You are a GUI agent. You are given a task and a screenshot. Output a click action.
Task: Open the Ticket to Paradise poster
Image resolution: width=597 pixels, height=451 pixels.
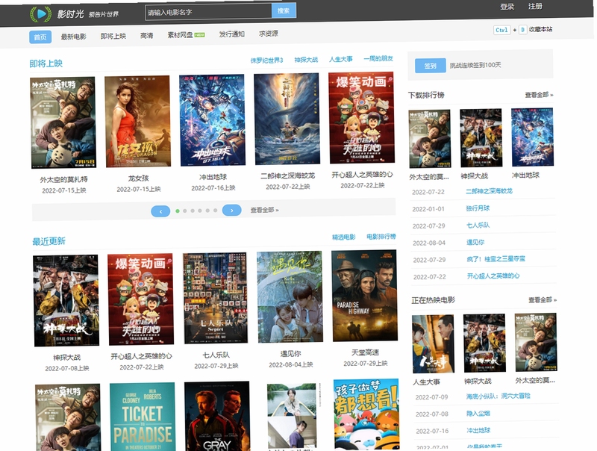point(143,417)
